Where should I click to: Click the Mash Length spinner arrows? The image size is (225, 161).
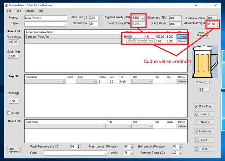[x=132, y=147]
